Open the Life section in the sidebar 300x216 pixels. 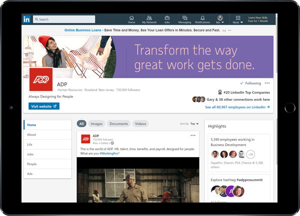pyautogui.click(x=47, y=145)
